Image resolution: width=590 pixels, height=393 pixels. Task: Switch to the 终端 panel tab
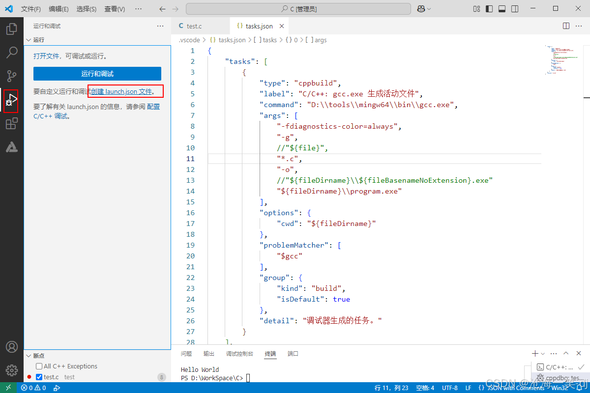(270, 354)
